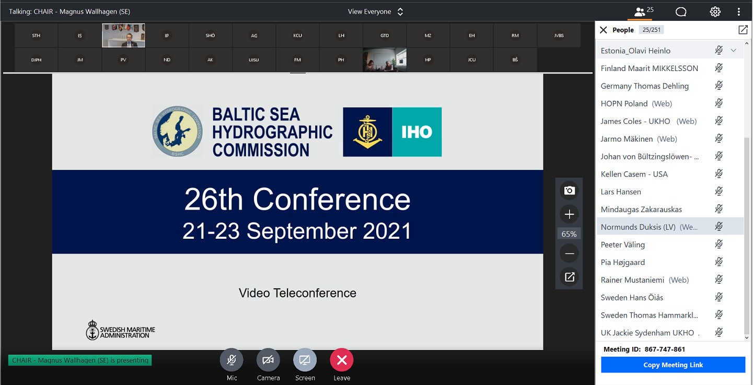Zoom in with the plus button

coord(570,214)
